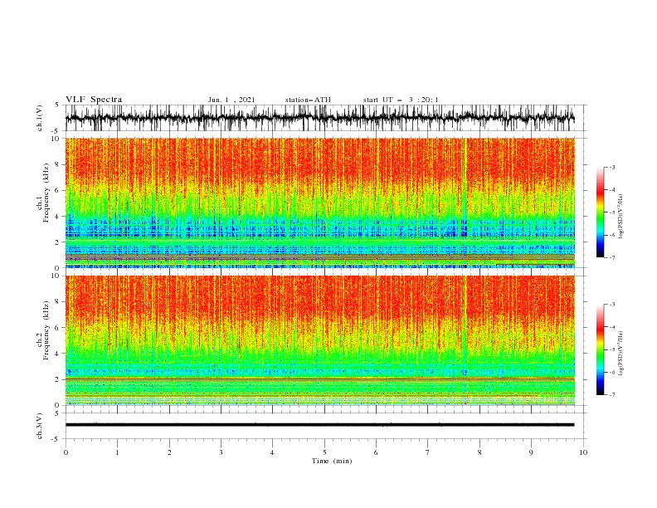Select the ch.2 color bar log(PSD) label
This screenshot has height=508, width=657.
pyautogui.click(x=620, y=353)
